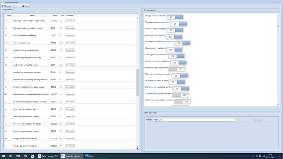Enable Monomer high voltage alarm switch
The image size is (283, 159).
[x=177, y=69]
